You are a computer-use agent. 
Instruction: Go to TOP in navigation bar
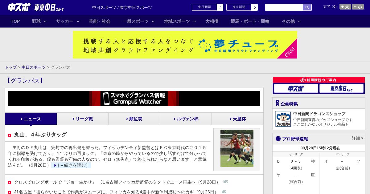tap(15, 21)
